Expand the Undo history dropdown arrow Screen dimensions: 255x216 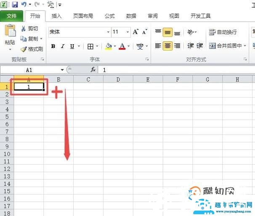pyautogui.click(x=30, y=4)
